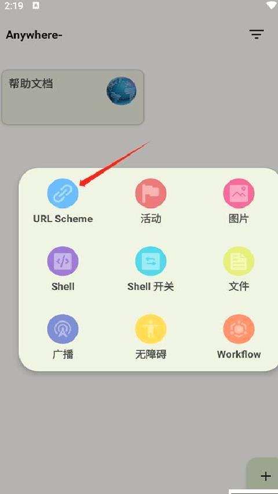Select the Shell 开关 switch icon
Viewport: 278px width, 494px height.
[151, 261]
